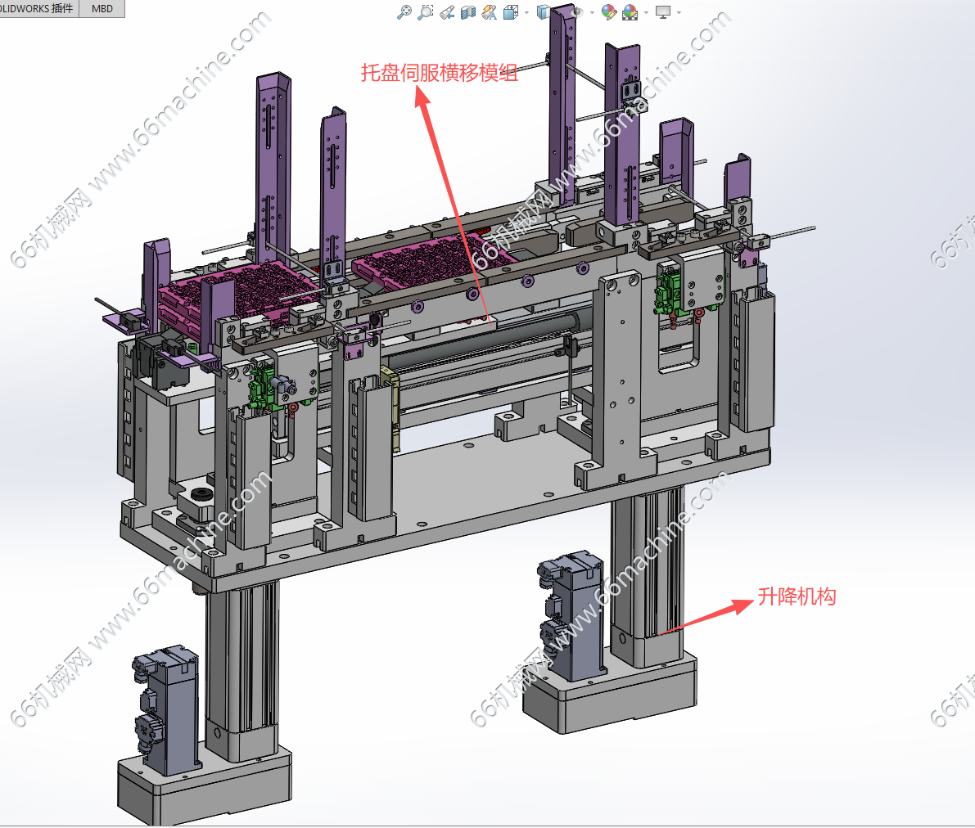Return to Previous View

tap(447, 11)
